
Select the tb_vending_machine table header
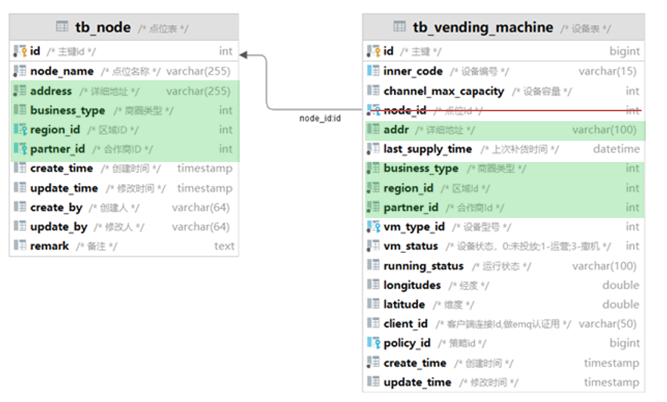click(503, 28)
